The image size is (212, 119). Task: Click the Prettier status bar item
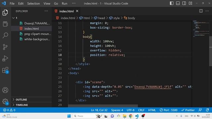(x=188, y=110)
